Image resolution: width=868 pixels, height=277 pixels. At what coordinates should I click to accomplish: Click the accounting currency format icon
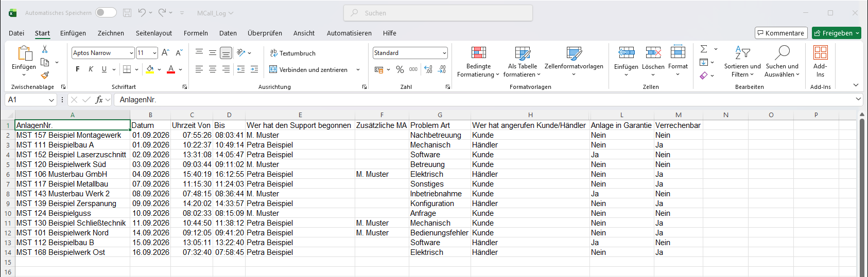click(379, 69)
